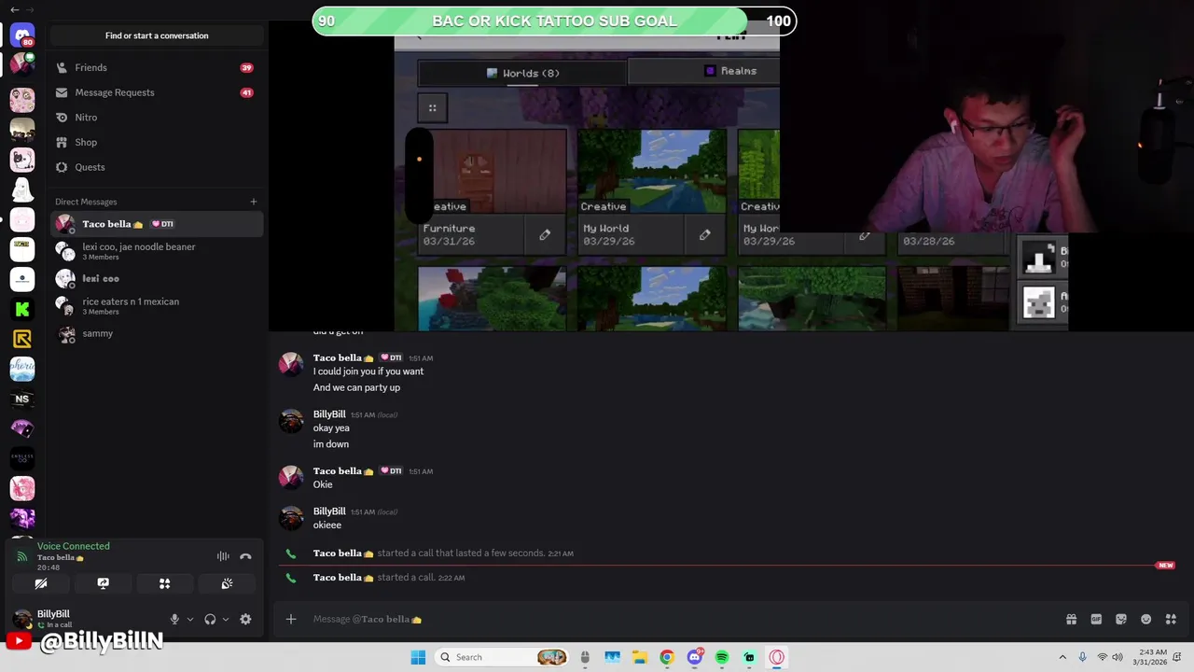The height and width of the screenshot is (672, 1194).
Task: Edit the My World 03/29/26 pencil icon
Action: point(705,235)
